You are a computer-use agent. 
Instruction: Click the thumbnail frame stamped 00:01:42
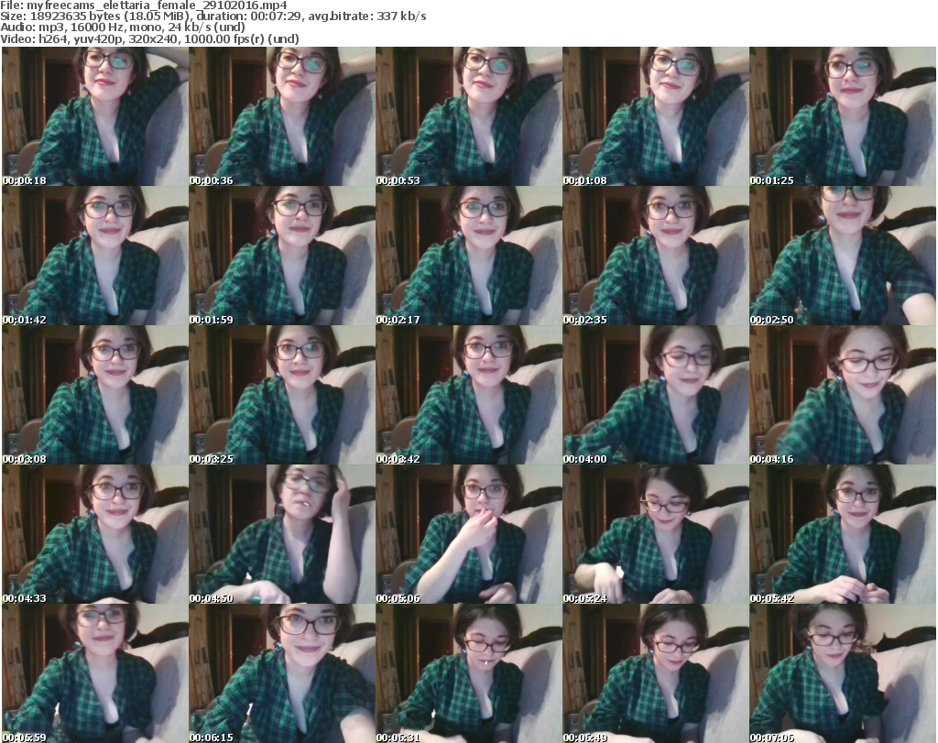pyautogui.click(x=95, y=256)
